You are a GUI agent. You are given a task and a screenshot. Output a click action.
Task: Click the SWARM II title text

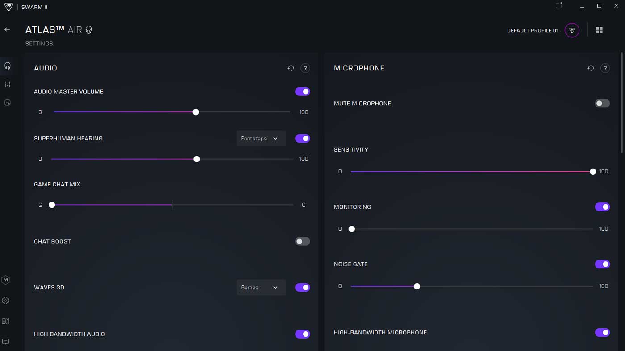coord(34,7)
